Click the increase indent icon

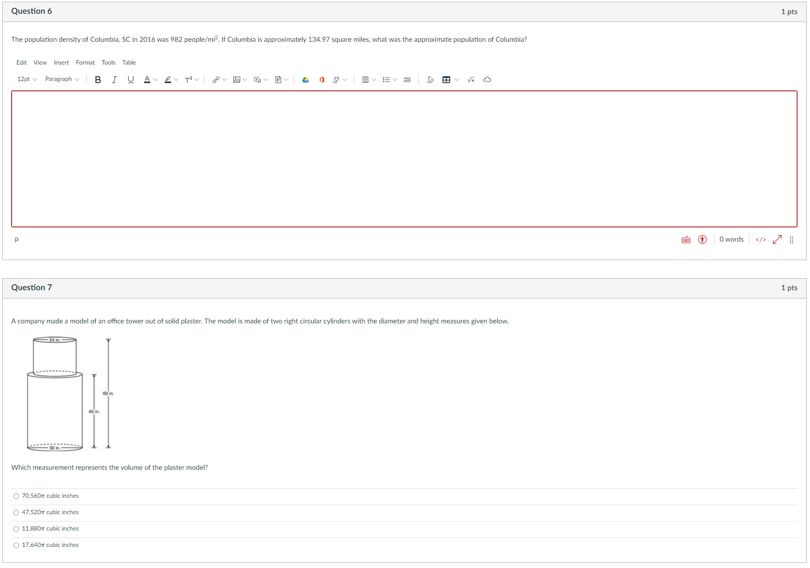tap(407, 80)
